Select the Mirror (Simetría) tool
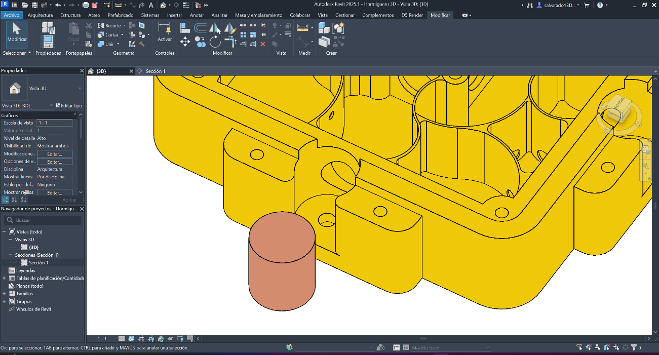The height and width of the screenshot is (355, 659). 215,28
